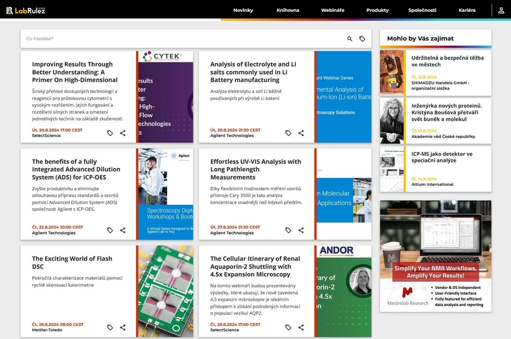Image resolution: width=511 pixels, height=339 pixels.
Task: Open the Produkty menu
Action: point(378,10)
